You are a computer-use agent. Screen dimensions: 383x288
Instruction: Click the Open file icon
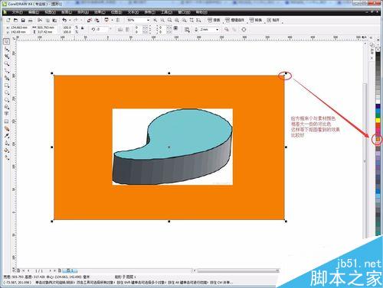16,20
